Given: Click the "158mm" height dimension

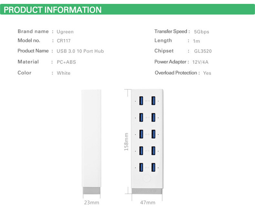Looking at the screenshot, I should (126, 141).
